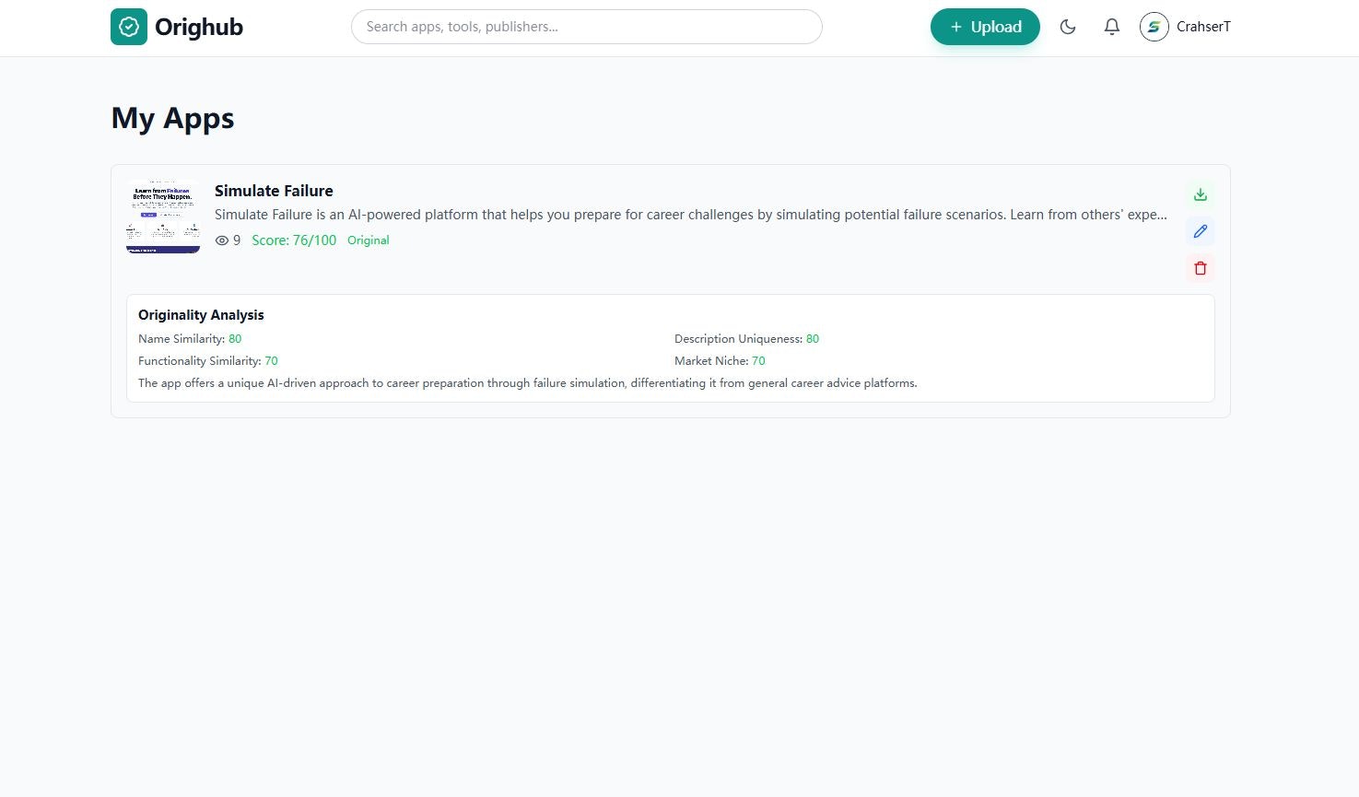Expand the truncated Simulate Failure description
Viewport: 1359px width, 797px height.
[691, 214]
